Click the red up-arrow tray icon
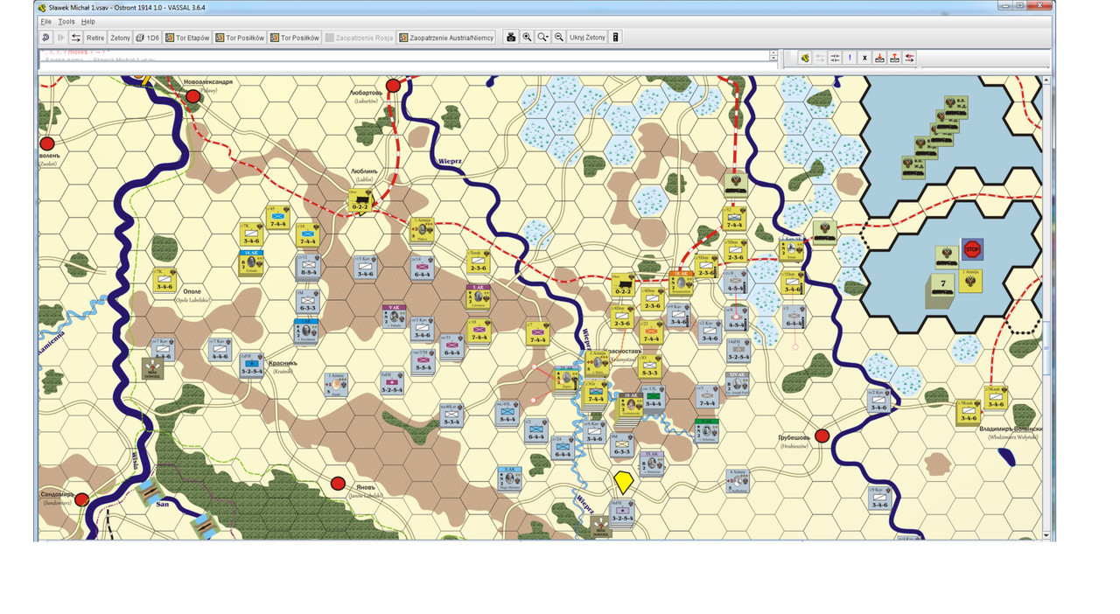The image size is (1120, 614). point(895,58)
